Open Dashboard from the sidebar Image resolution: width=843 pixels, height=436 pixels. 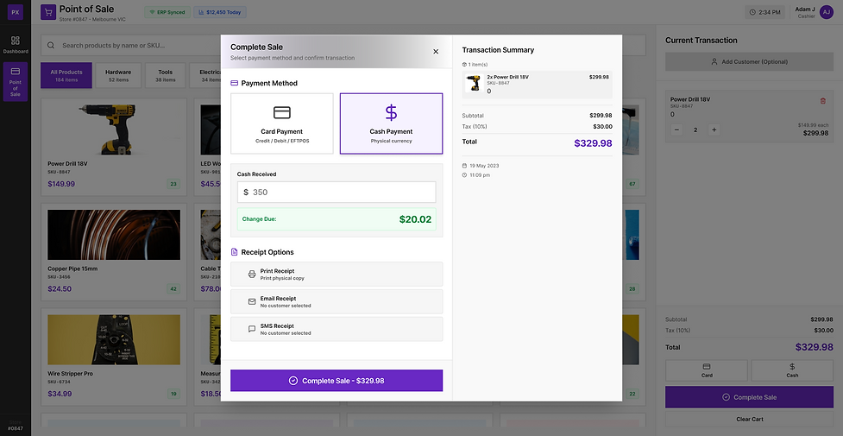point(15,45)
